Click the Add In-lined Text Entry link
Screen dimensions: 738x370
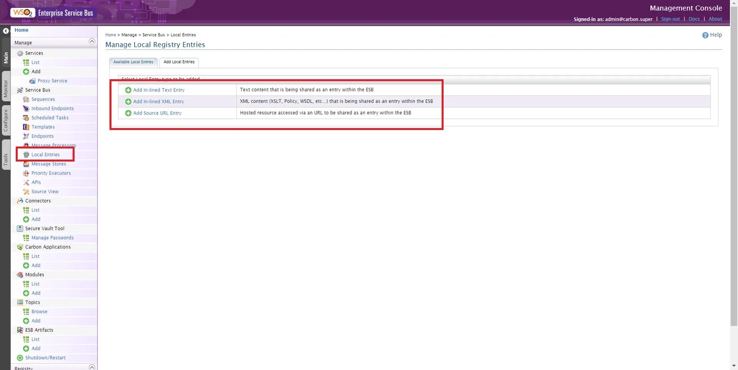pyautogui.click(x=159, y=90)
